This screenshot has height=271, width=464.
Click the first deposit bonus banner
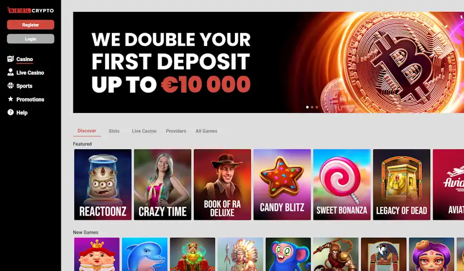click(269, 62)
